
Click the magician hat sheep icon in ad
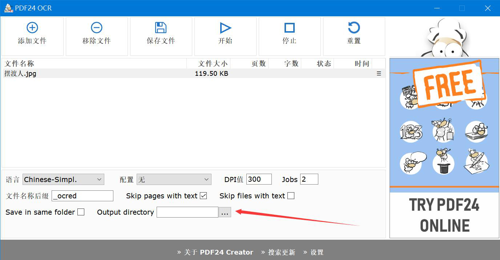[443, 162]
